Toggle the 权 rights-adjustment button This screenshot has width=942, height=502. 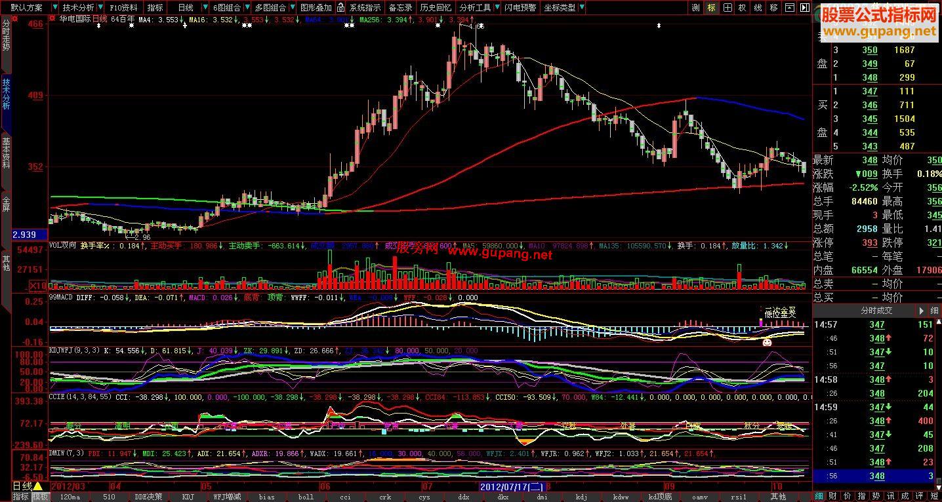coord(743,8)
